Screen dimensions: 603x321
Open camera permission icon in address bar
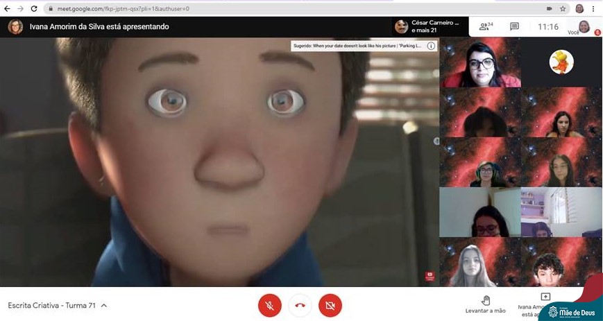[x=550, y=8]
